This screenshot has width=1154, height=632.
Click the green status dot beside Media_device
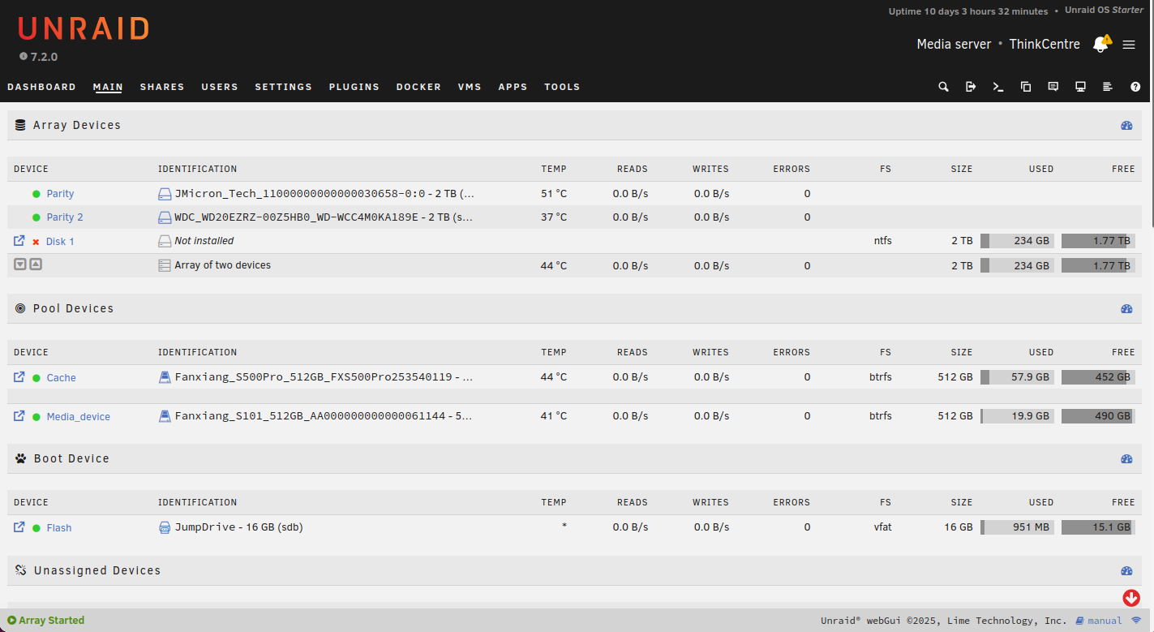(x=36, y=417)
